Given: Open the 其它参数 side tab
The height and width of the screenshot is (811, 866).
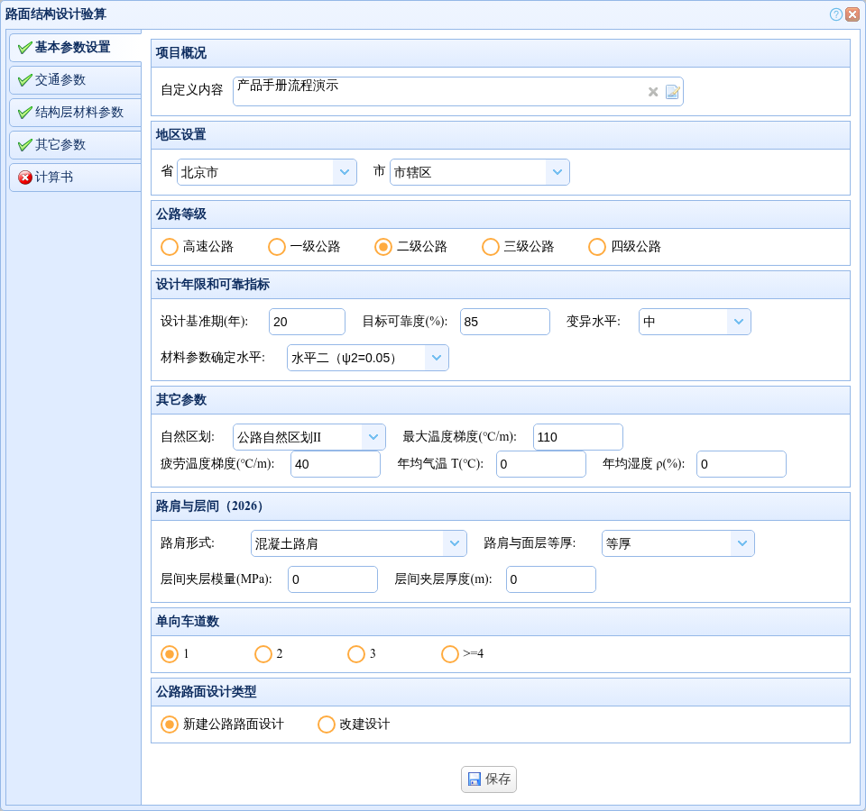Looking at the screenshot, I should click(x=75, y=145).
